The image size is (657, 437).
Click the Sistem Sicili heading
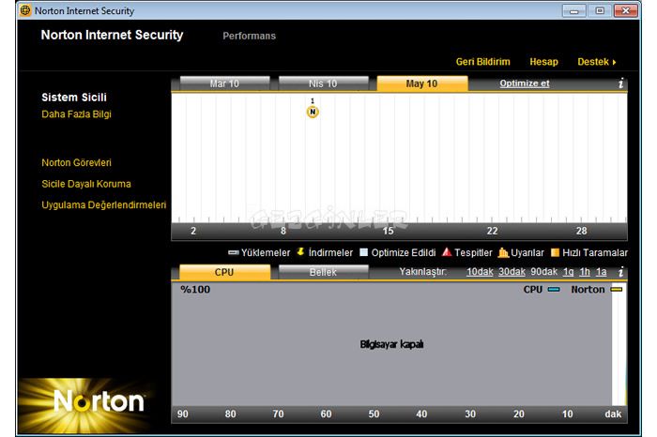coord(74,98)
